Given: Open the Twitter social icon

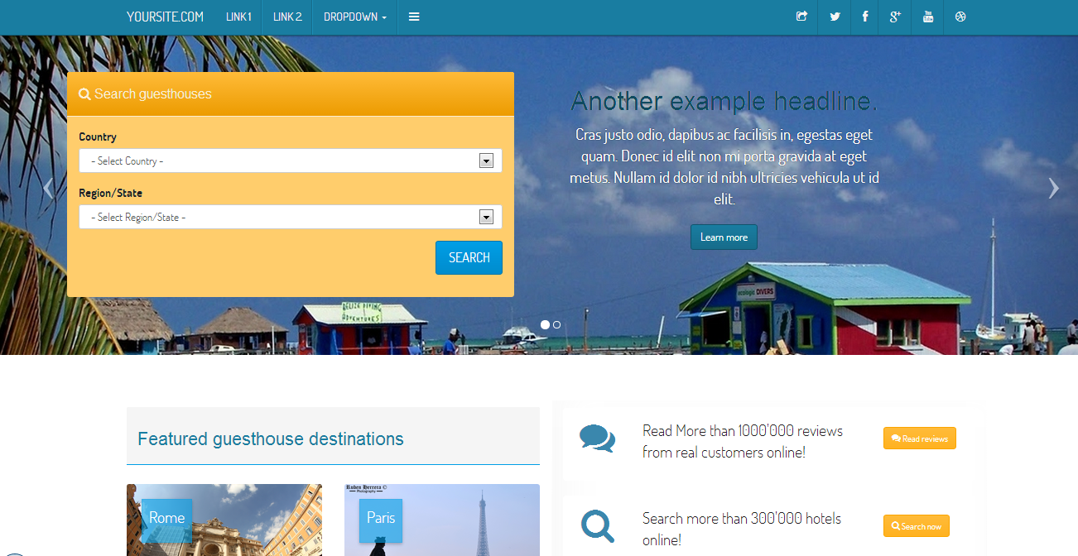Looking at the screenshot, I should tap(835, 17).
